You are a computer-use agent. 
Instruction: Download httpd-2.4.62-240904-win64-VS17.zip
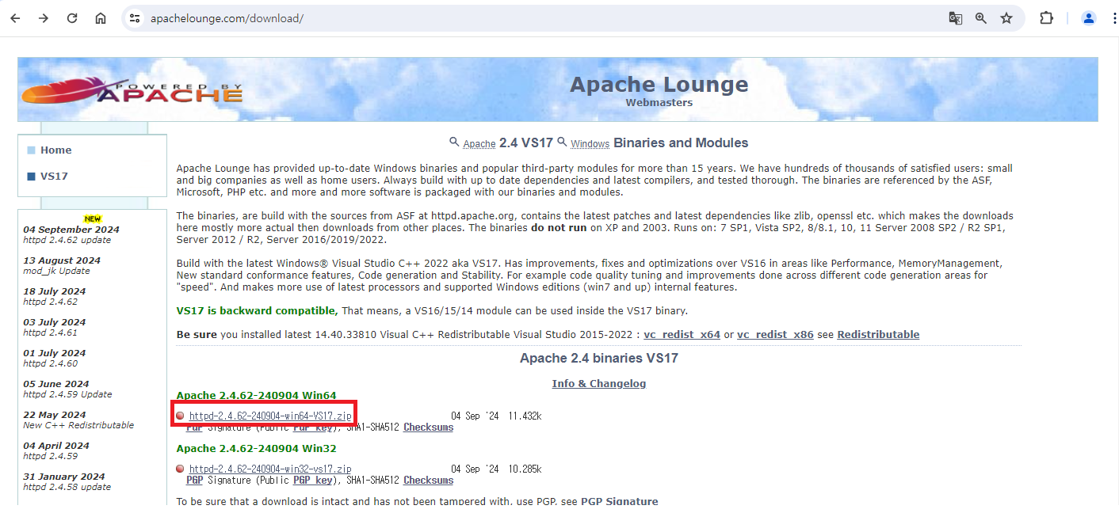click(270, 416)
